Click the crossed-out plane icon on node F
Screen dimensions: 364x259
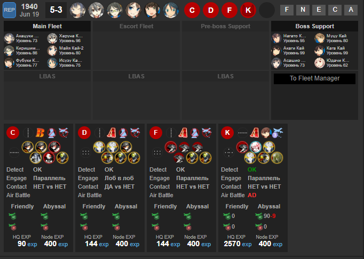click(x=207, y=133)
